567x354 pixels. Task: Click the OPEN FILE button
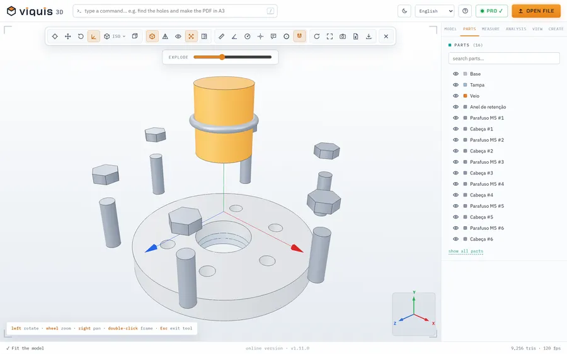click(x=536, y=11)
